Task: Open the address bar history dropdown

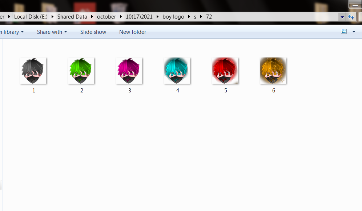Action: pos(342,17)
